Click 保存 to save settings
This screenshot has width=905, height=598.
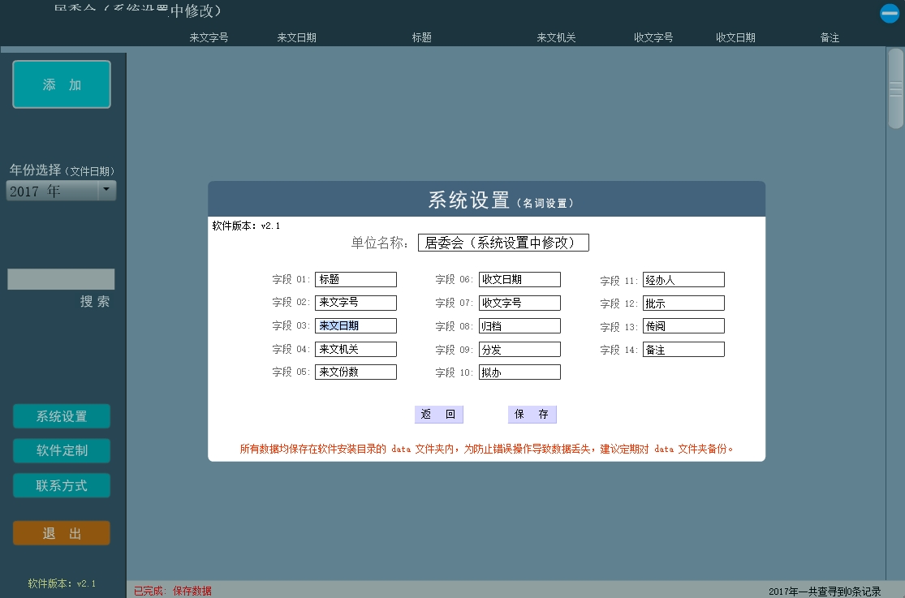[x=532, y=415]
